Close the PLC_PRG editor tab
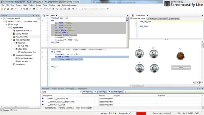The image size is (204, 115). click(x=56, y=16)
